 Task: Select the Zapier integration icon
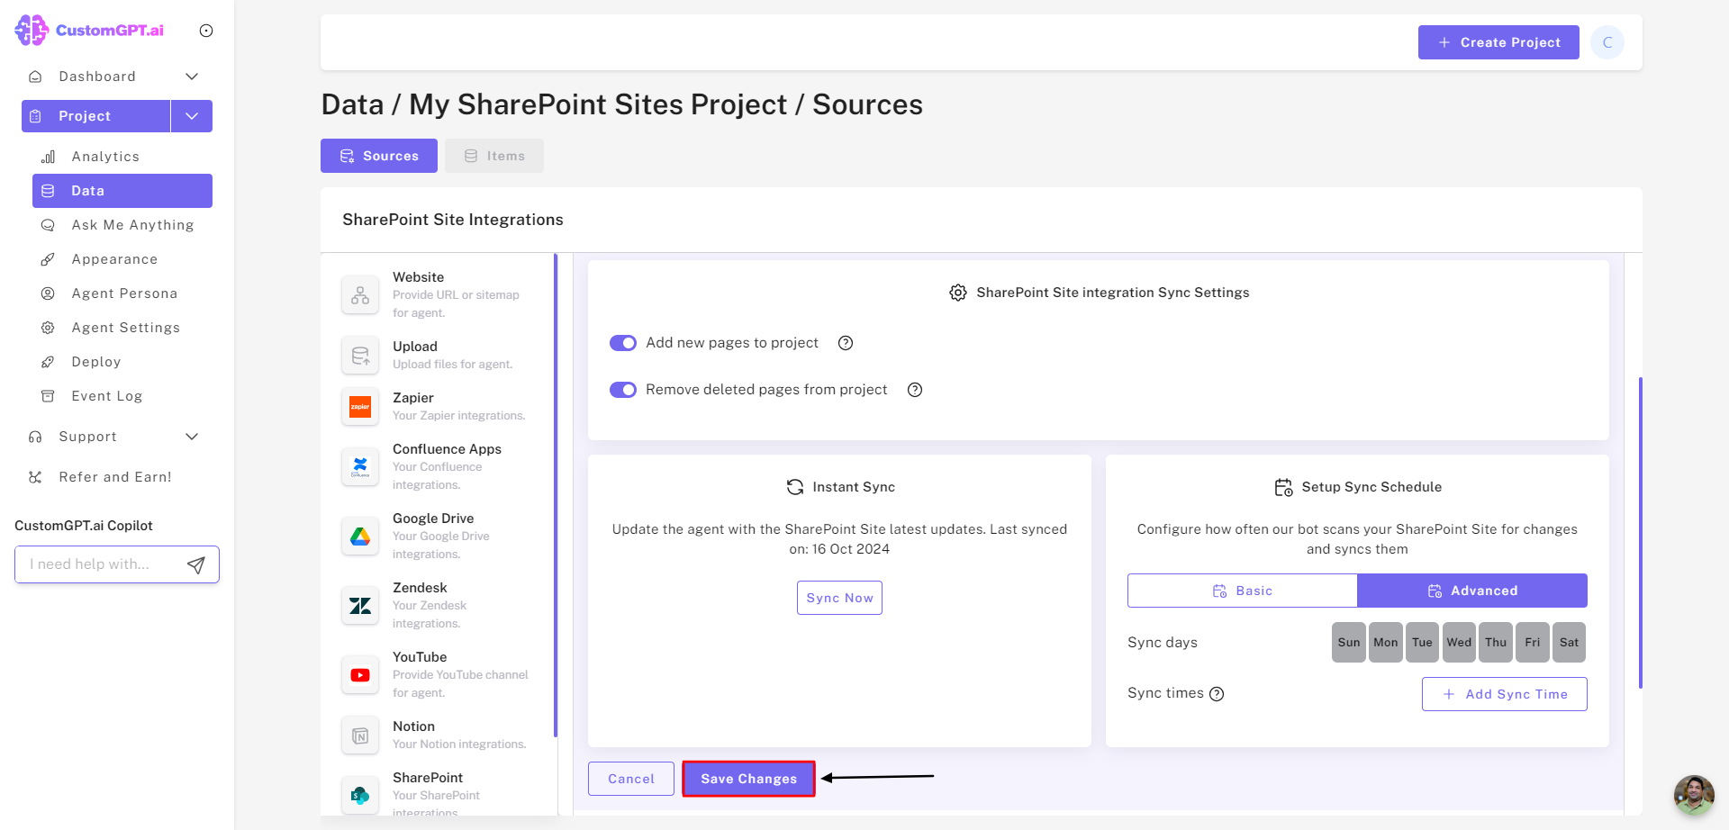coord(360,407)
